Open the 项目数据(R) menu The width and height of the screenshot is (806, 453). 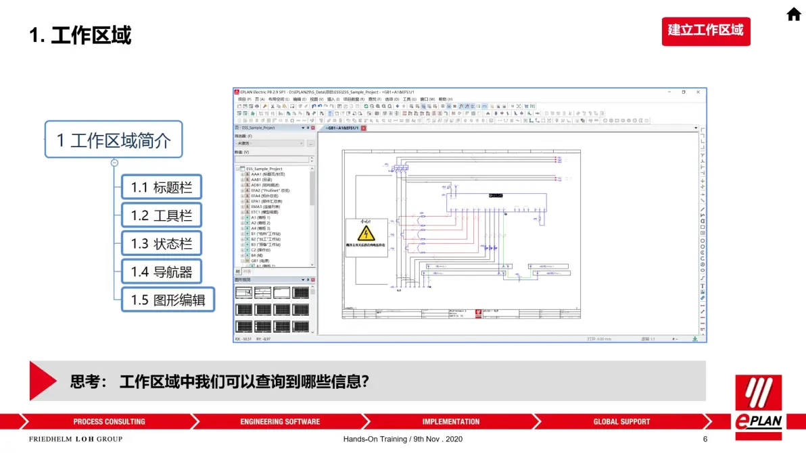point(354,99)
